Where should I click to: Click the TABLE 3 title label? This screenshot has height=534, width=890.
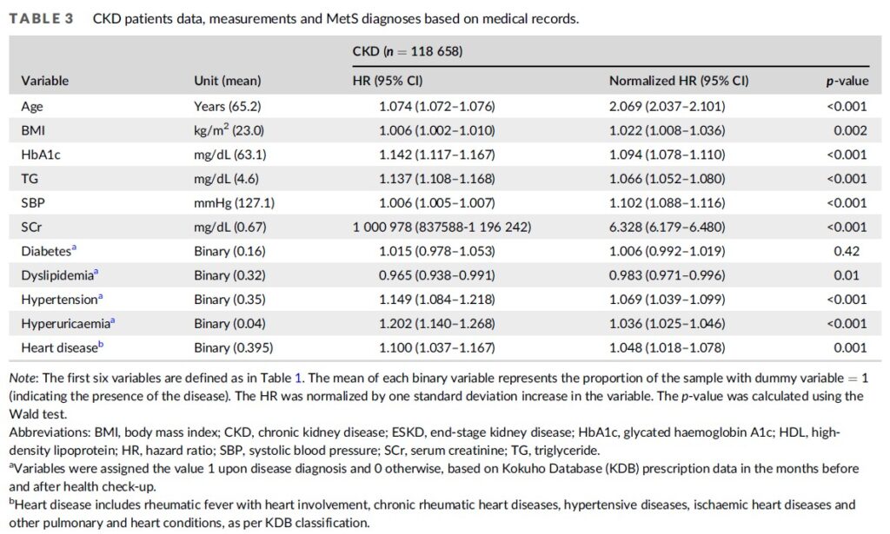coord(42,19)
